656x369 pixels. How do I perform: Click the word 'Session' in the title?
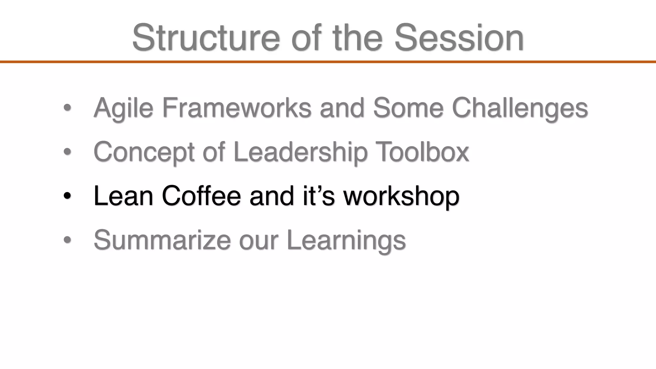(x=459, y=37)
